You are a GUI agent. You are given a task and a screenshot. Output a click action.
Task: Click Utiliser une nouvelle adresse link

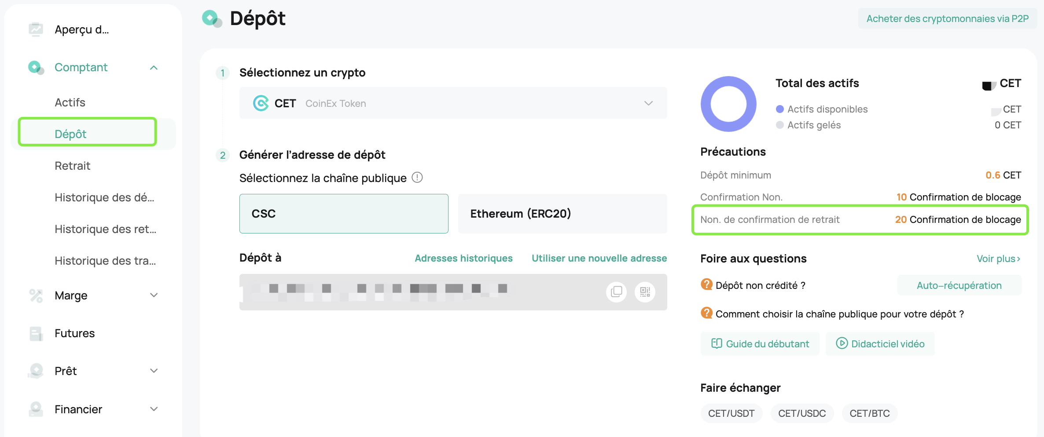pos(599,258)
